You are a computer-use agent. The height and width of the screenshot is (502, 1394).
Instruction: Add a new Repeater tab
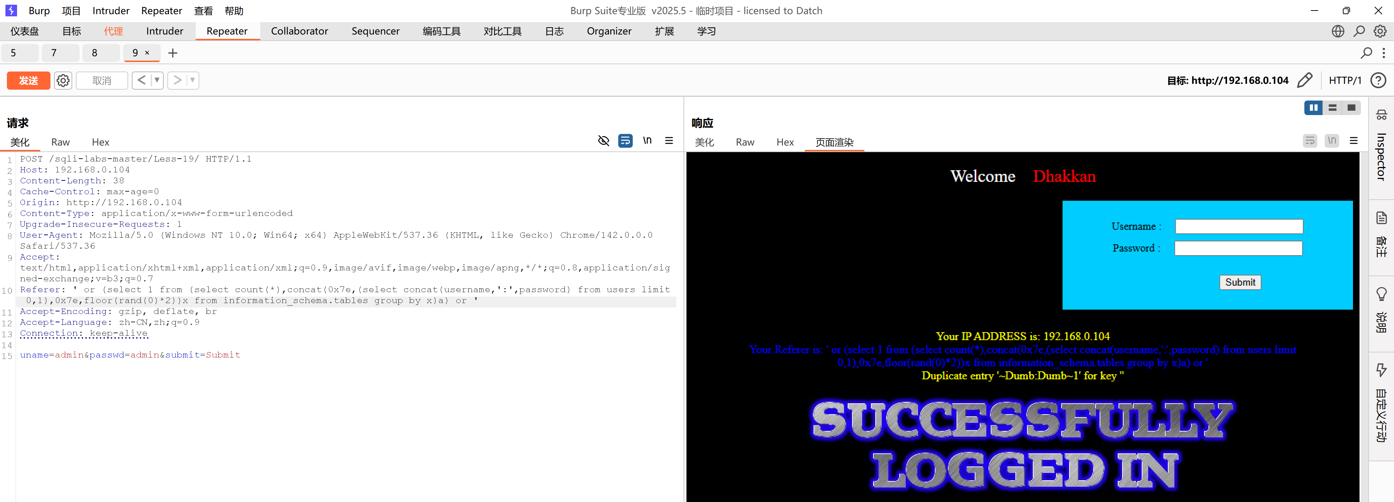(173, 53)
